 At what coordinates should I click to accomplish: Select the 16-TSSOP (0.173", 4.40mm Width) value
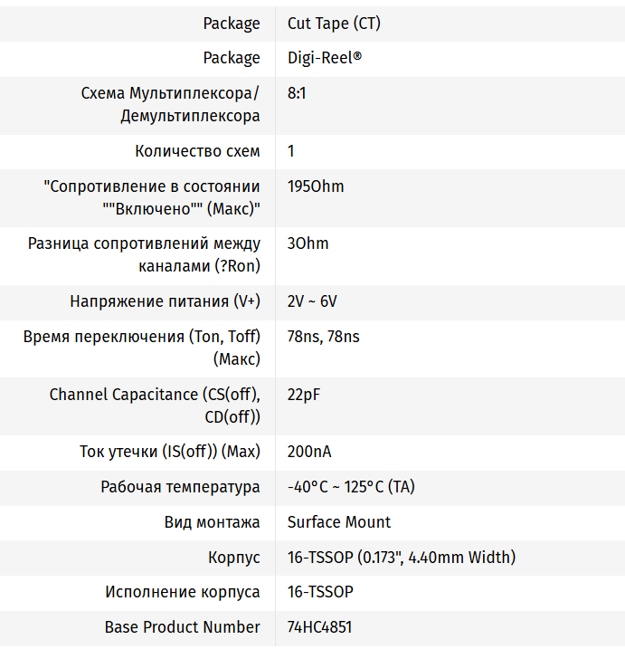(402, 558)
